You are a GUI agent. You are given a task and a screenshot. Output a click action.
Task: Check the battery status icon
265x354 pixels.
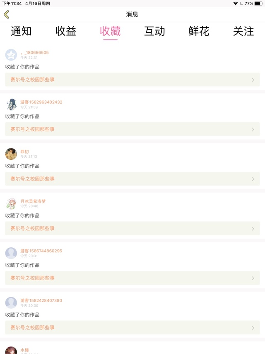click(258, 3)
